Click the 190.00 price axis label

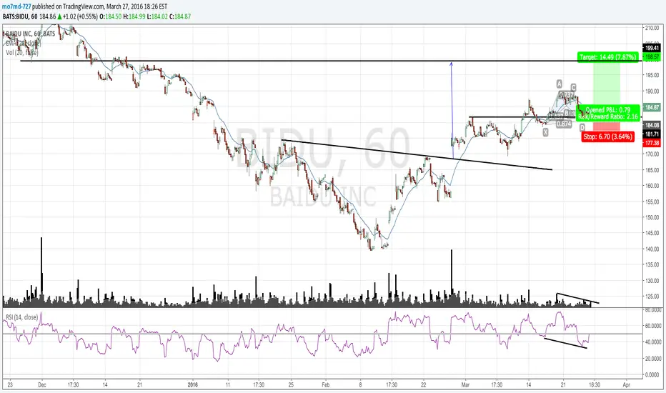(652, 91)
